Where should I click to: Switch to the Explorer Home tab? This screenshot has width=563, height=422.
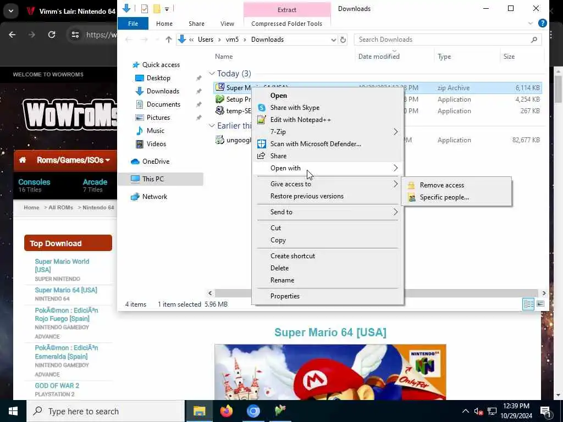point(164,24)
